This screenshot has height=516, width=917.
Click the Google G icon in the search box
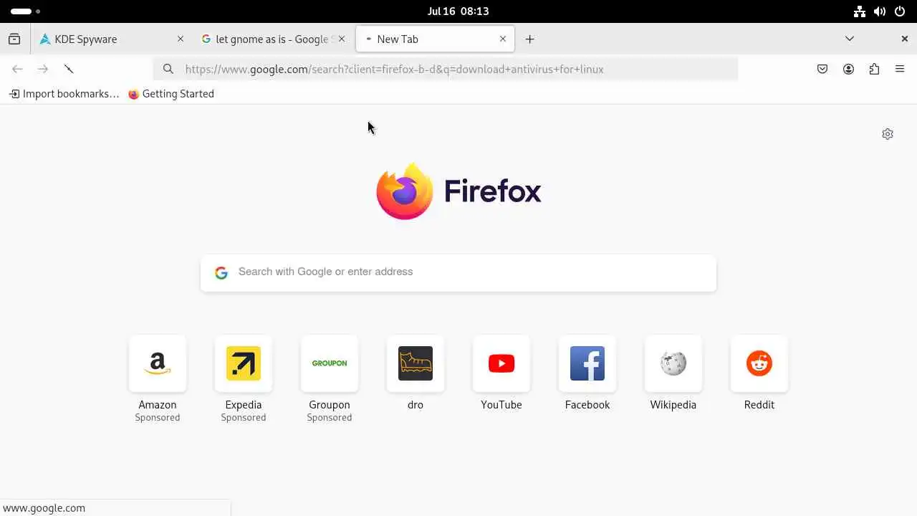[221, 272]
